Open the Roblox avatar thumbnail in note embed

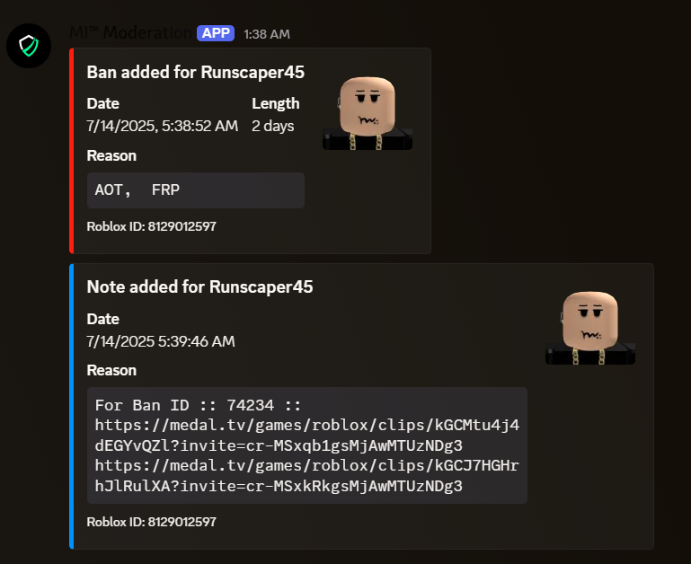[590, 328]
